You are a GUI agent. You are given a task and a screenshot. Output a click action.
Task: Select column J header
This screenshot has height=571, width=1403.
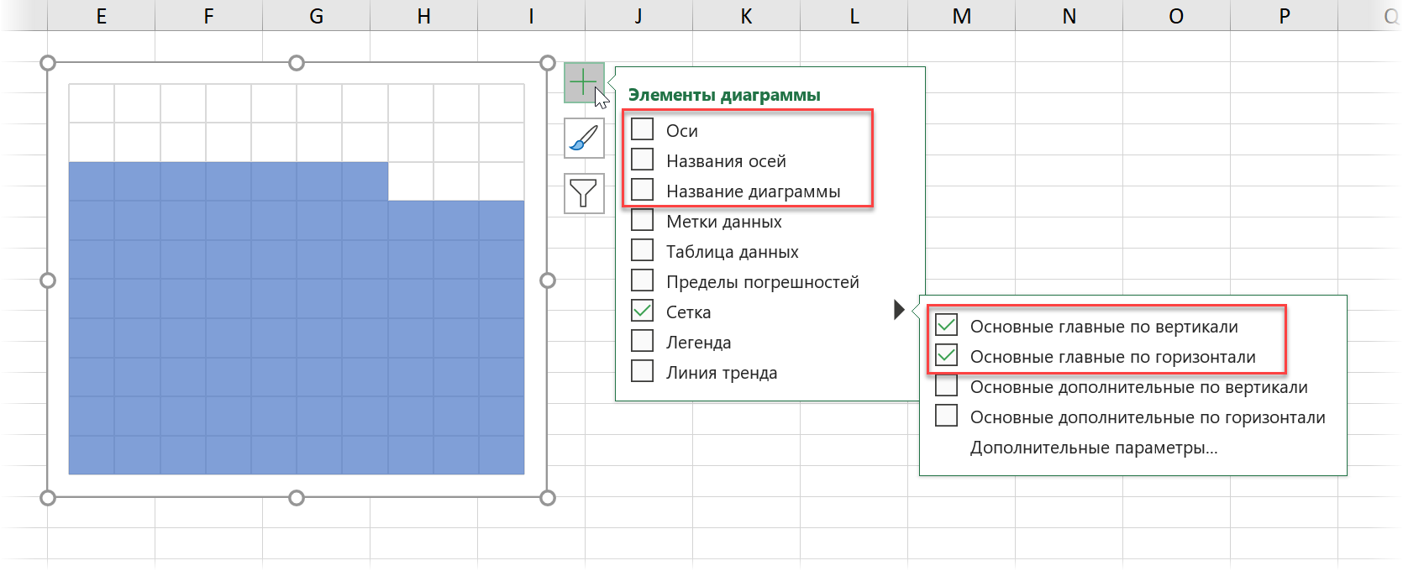pyautogui.click(x=638, y=16)
